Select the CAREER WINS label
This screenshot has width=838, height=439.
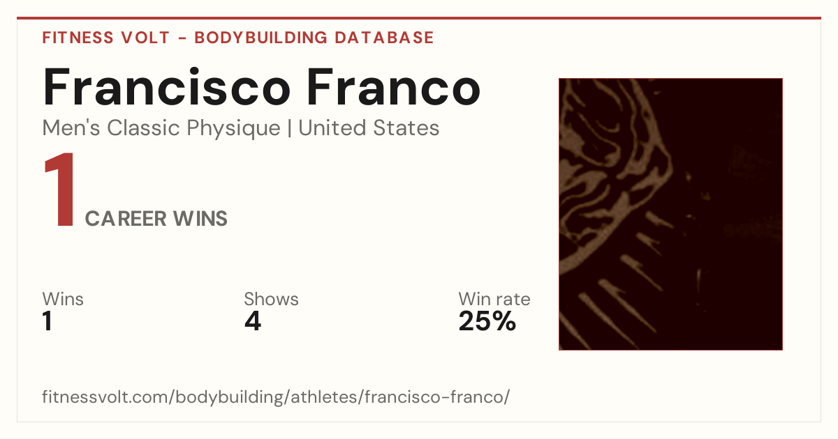(x=156, y=219)
